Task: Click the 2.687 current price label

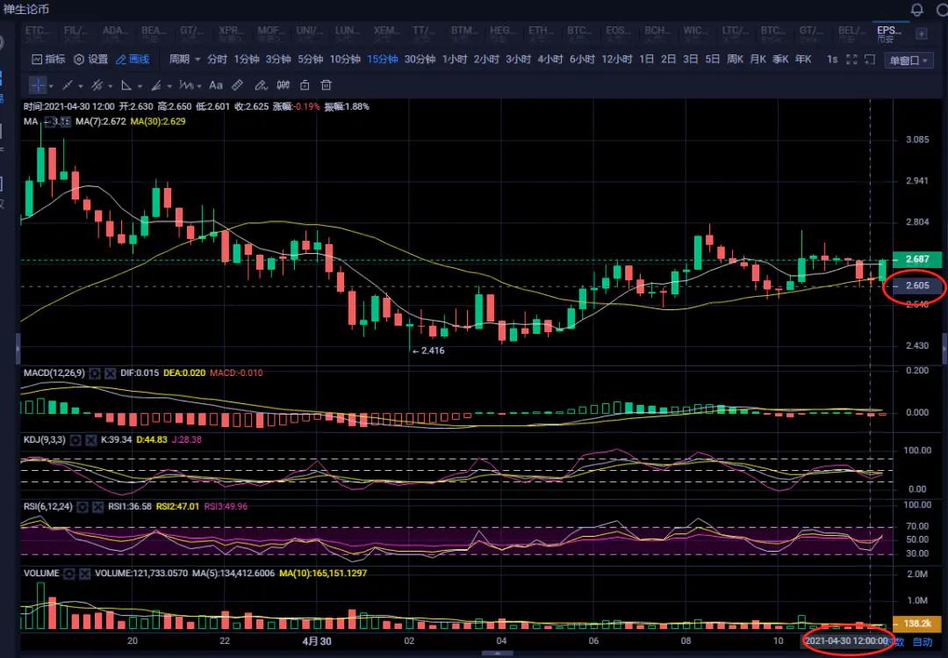Action: click(917, 259)
